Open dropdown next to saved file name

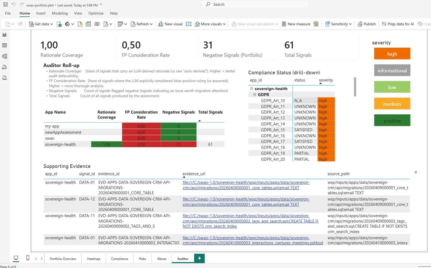[x=101, y=5]
